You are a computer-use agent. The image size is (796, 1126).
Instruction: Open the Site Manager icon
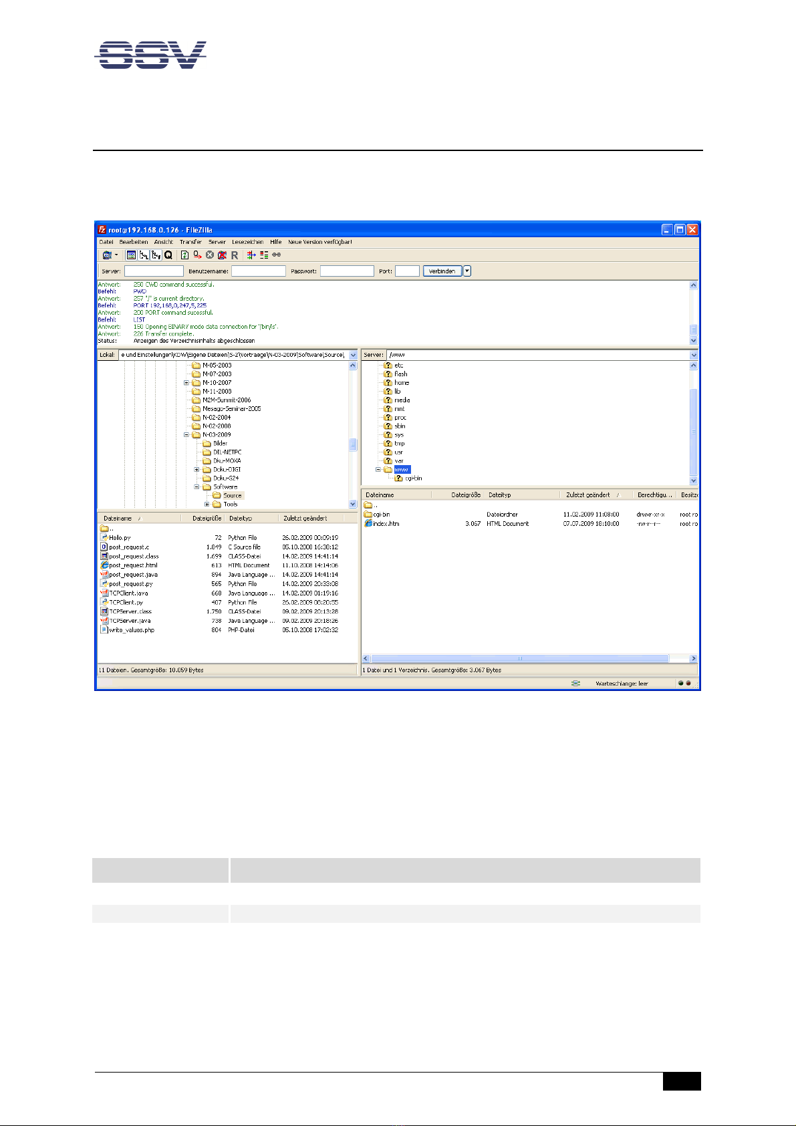106,255
